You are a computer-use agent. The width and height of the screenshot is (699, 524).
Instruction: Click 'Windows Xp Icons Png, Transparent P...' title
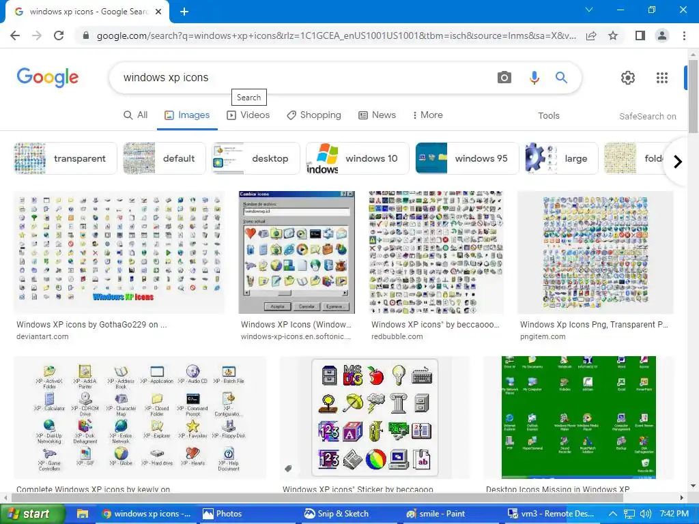point(594,324)
